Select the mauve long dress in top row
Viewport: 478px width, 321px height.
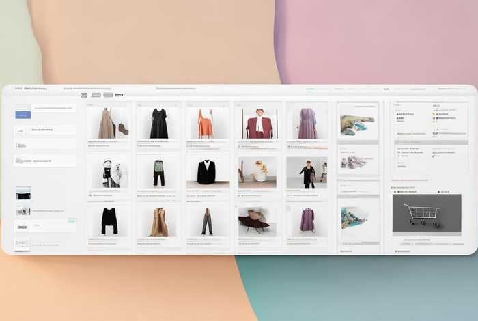(307, 124)
